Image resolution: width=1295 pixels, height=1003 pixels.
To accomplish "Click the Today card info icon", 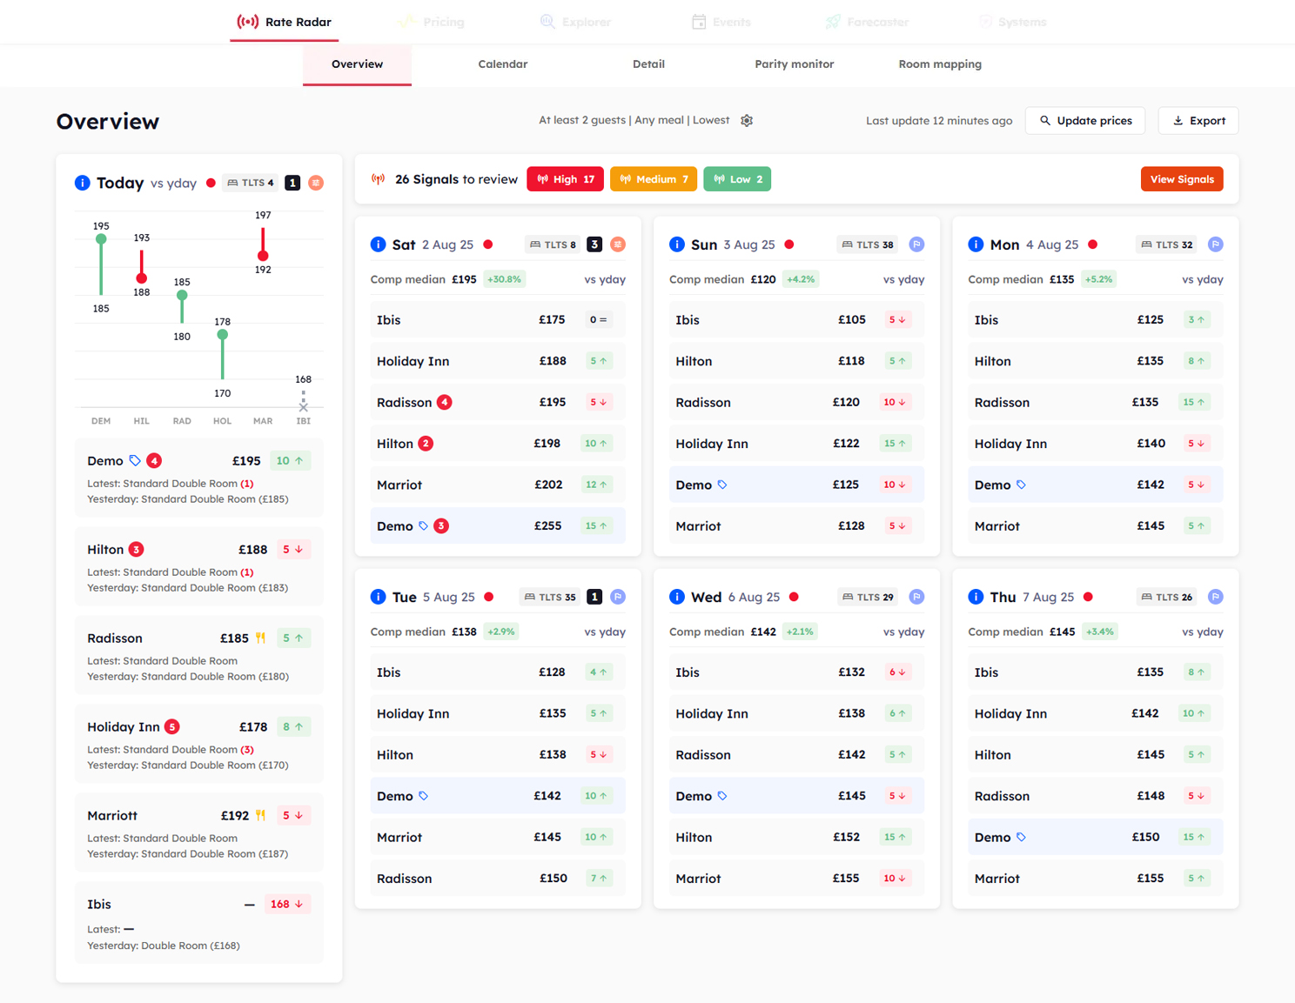I will (x=82, y=183).
